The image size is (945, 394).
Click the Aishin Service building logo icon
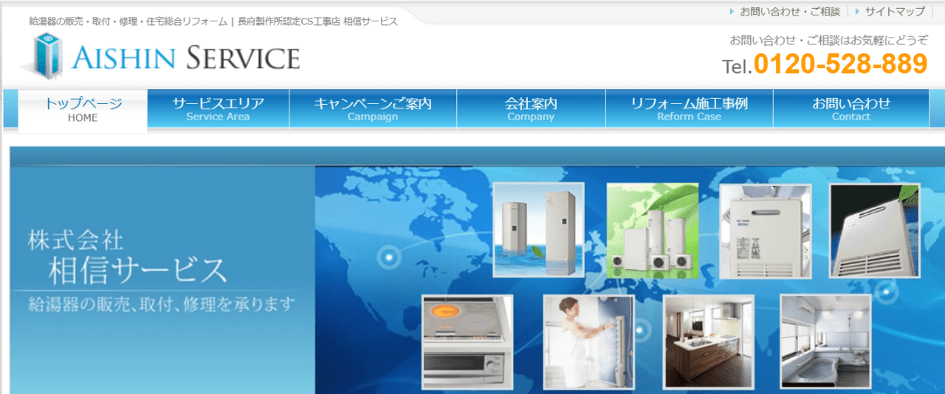coord(50,55)
